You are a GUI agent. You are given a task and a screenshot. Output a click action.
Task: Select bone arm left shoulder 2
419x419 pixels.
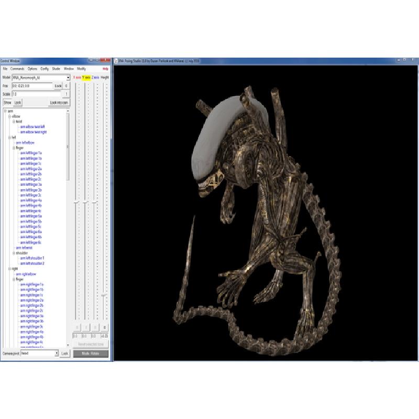click(x=32, y=264)
